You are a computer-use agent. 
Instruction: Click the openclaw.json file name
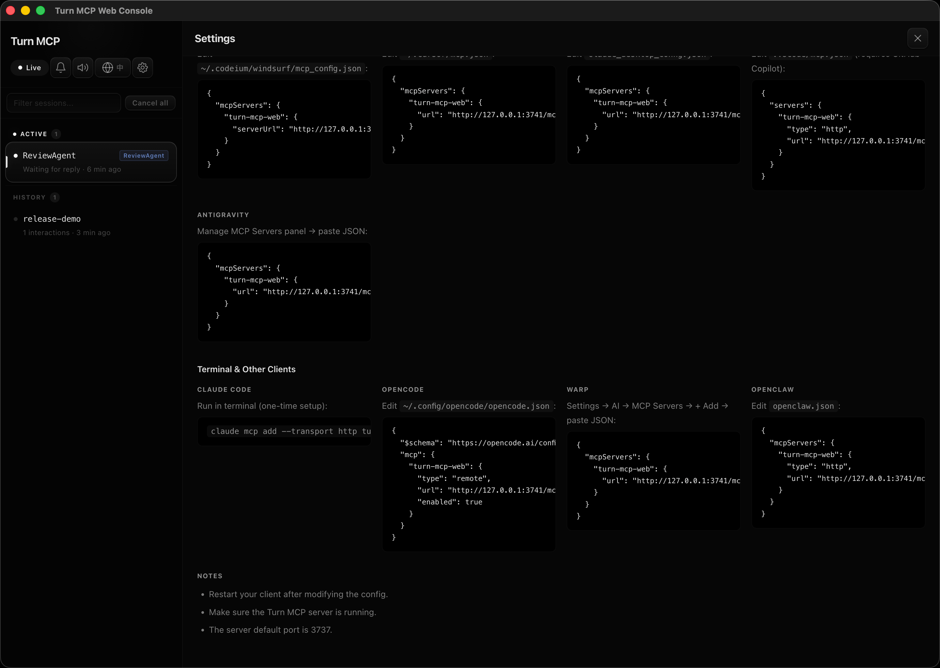803,406
